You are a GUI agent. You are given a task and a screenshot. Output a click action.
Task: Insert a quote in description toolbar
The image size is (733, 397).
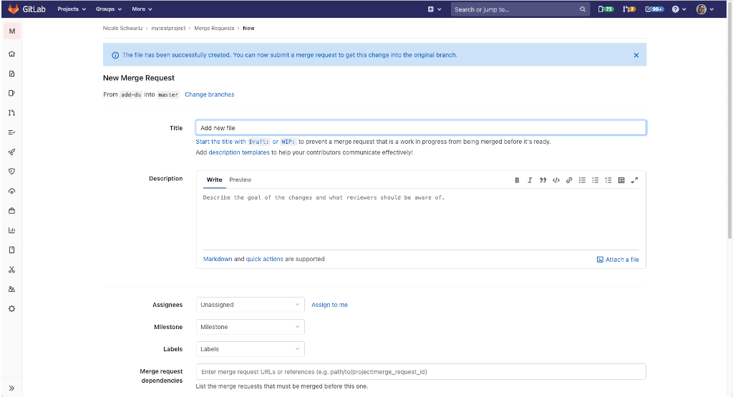(543, 180)
